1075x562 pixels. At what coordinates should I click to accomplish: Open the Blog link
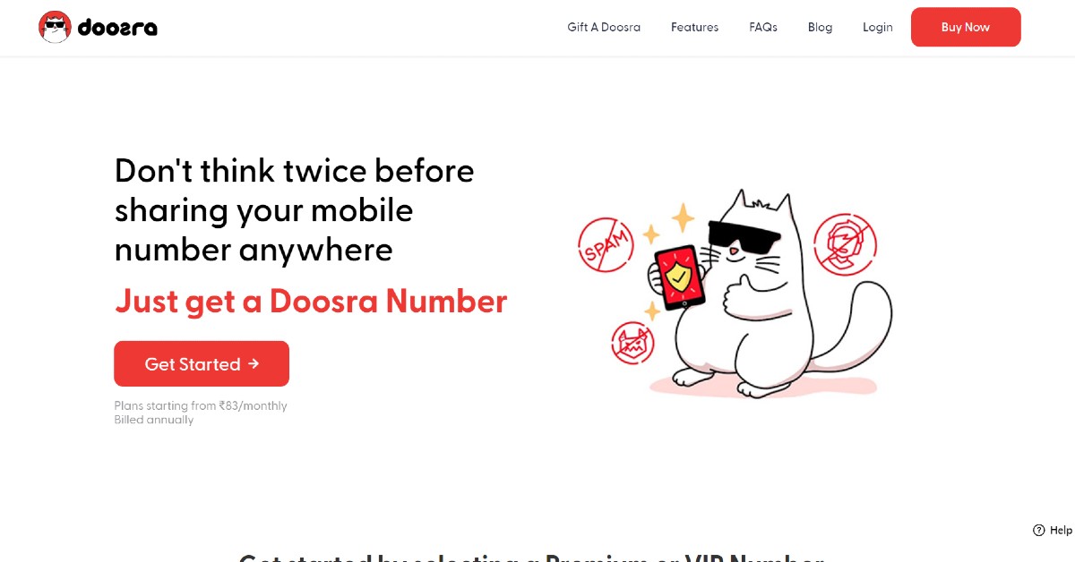820,27
